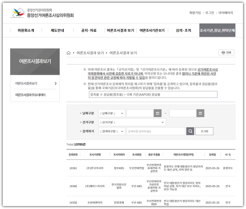246x209 pixels.
Task: Click 여론조사 명칭(지역) column header
Action: click(183, 155)
